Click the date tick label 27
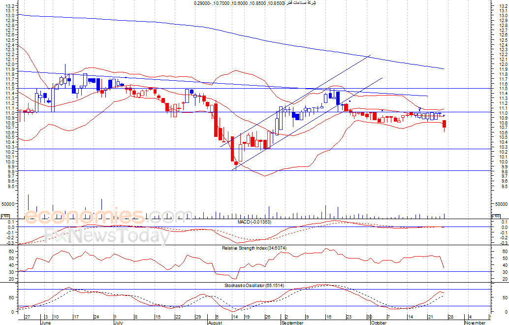The width and height of the screenshot is (509, 325). tap(27, 317)
